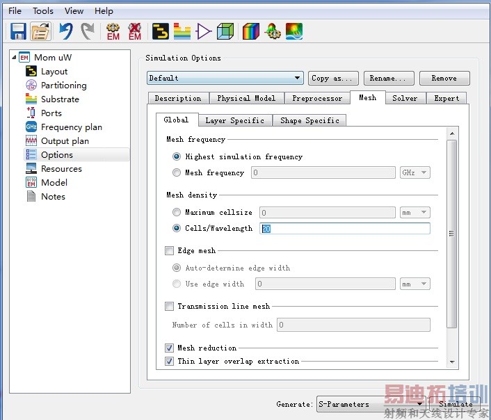Click the mesh panel scrollbar thumb
The image size is (491, 420).
tap(451, 234)
